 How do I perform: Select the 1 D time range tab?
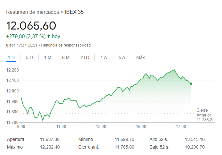[x=11, y=57]
